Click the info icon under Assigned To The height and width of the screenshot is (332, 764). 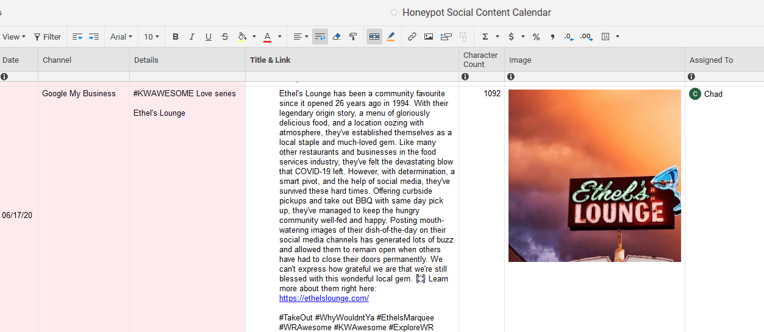[691, 77]
